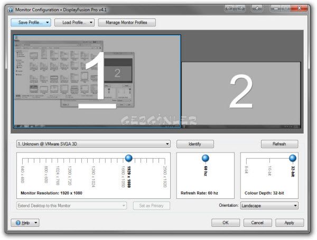
Task: Click DisplayFusion span-window title bar button
Action: tap(240, 8)
